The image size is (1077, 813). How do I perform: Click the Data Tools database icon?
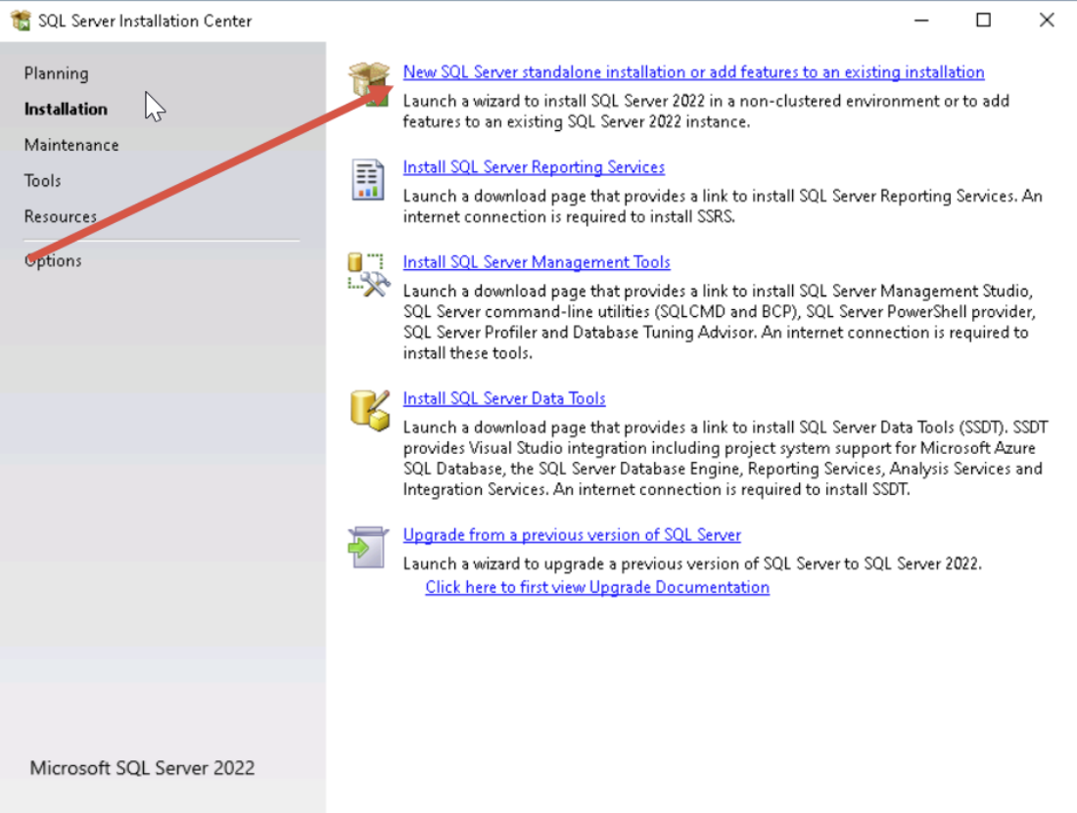click(369, 410)
